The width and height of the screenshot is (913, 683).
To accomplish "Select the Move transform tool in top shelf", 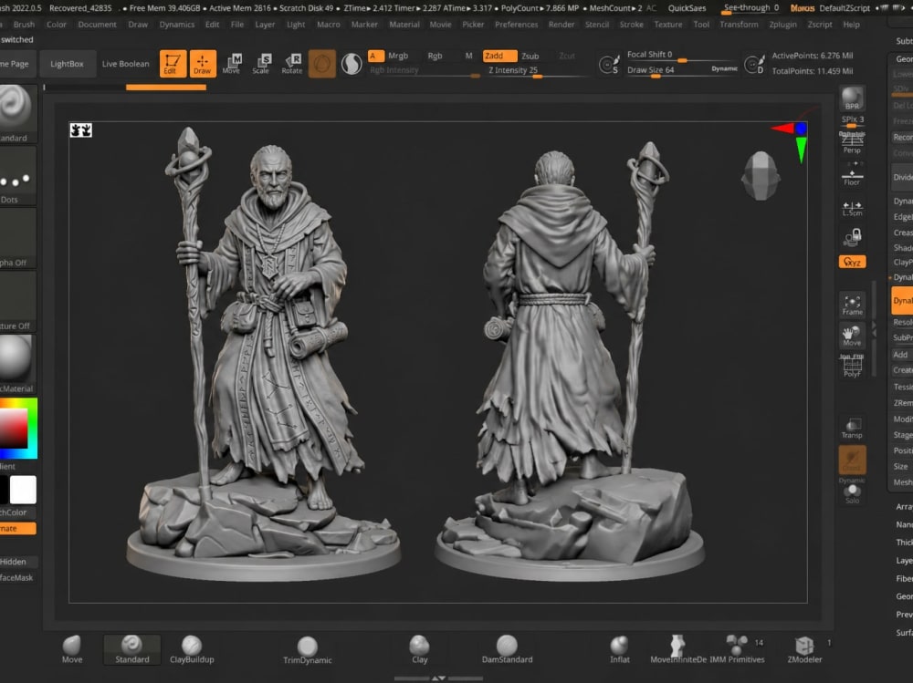I will (232, 64).
